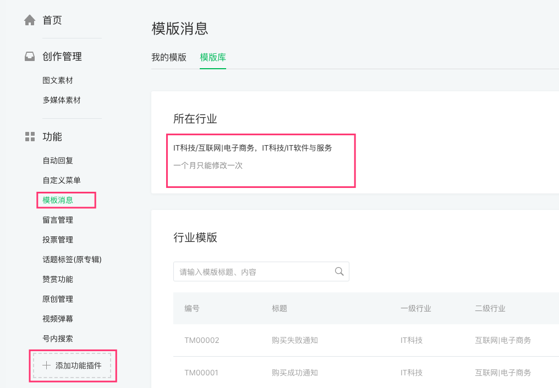Navigate to 投票管理
The width and height of the screenshot is (559, 388).
tap(58, 240)
